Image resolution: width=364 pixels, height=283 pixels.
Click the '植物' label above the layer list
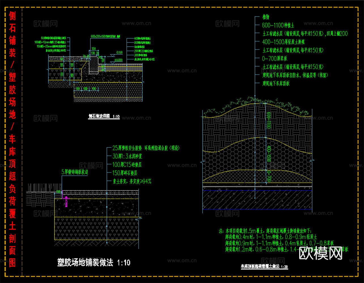point(265,17)
